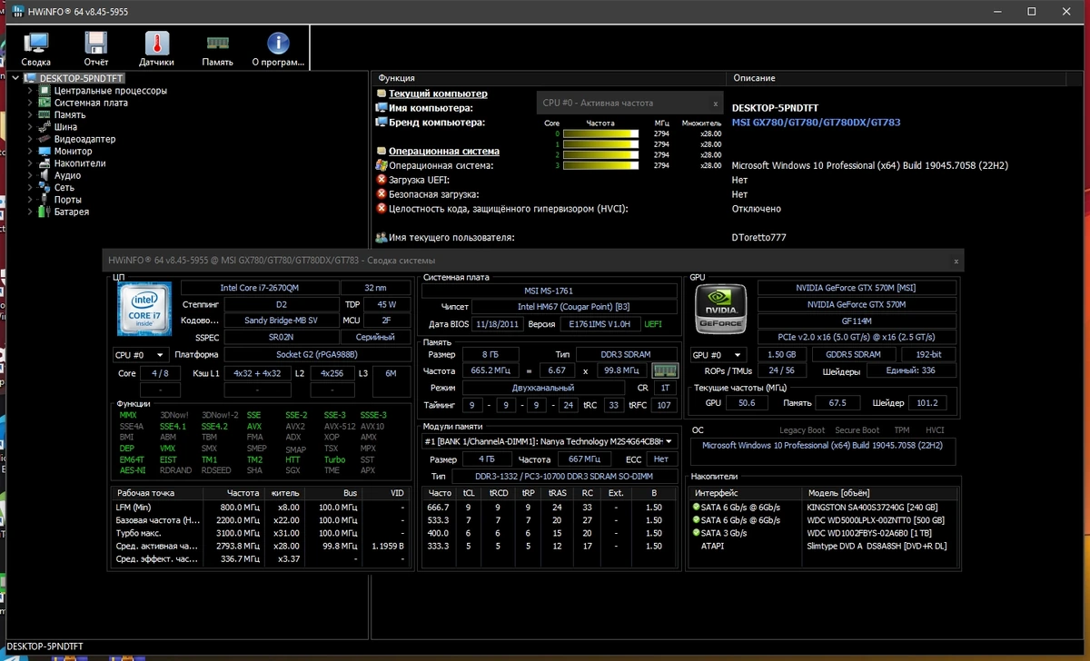
Task: Click the Core 0 frequency bar
Action: [601, 133]
